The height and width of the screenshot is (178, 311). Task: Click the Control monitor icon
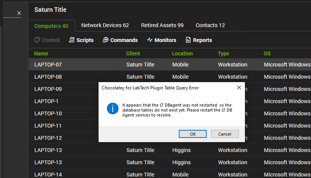(37, 40)
